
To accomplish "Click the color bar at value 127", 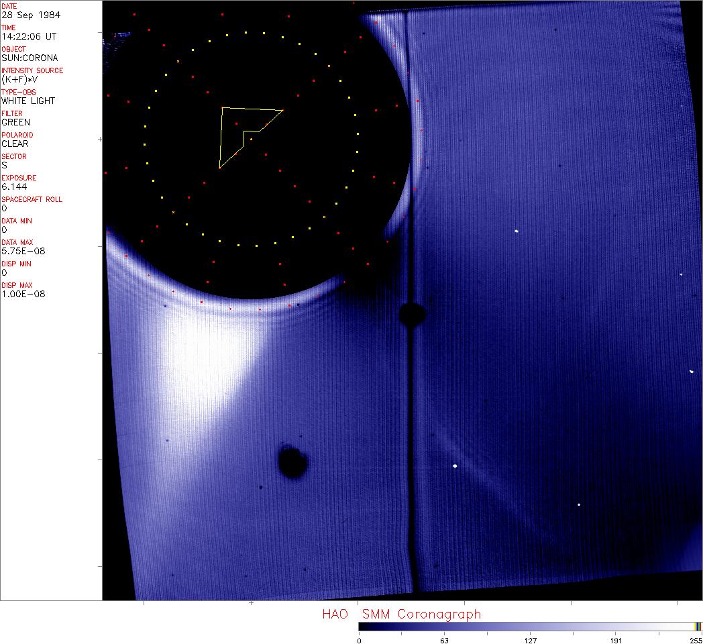I will [530, 626].
